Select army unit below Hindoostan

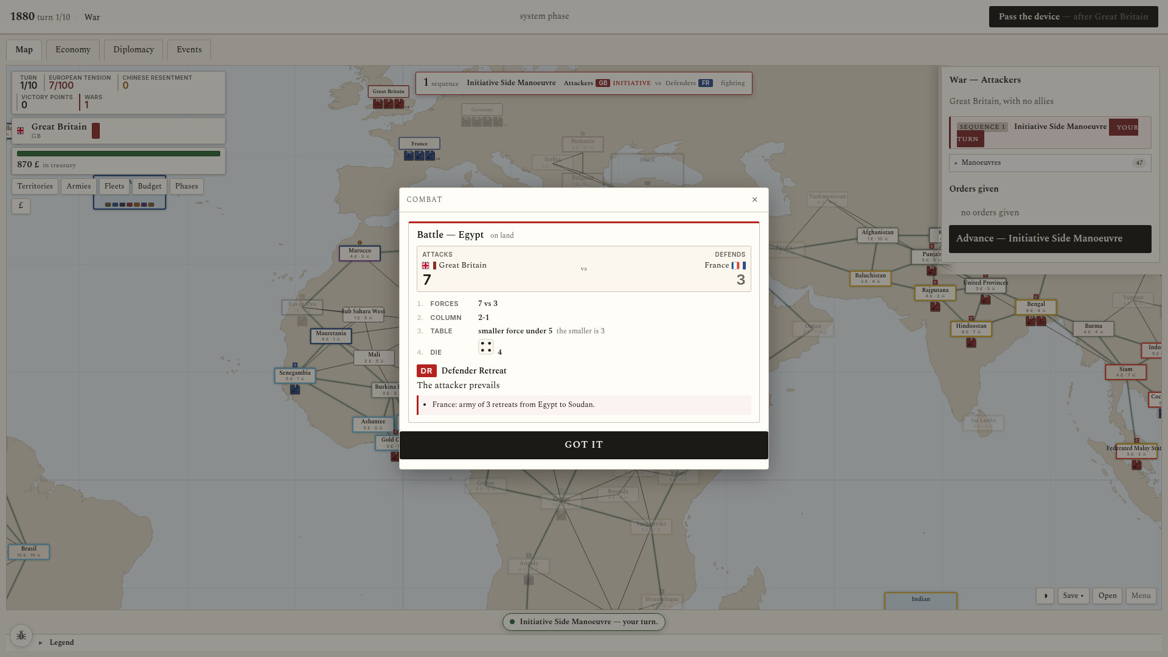click(971, 342)
